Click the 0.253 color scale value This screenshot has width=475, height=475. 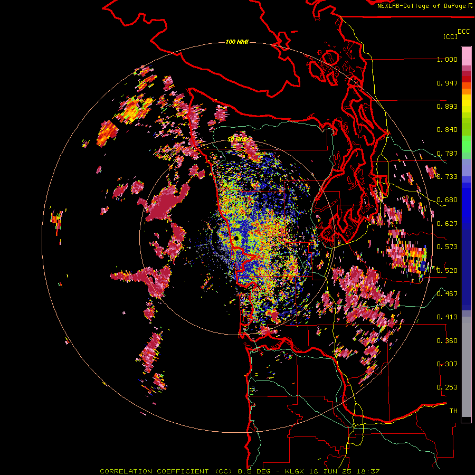click(x=447, y=387)
